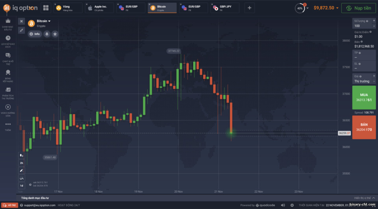Open indicators wave icon
378x209 pixels.
tap(21, 178)
